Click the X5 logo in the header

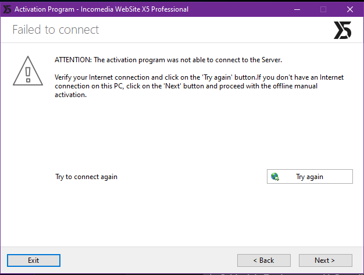click(x=342, y=30)
